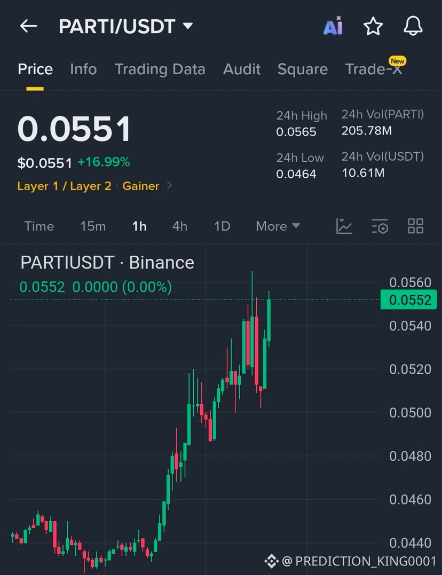This screenshot has width=442, height=575.
Task: Switch to the Price tab
Action: pos(35,69)
